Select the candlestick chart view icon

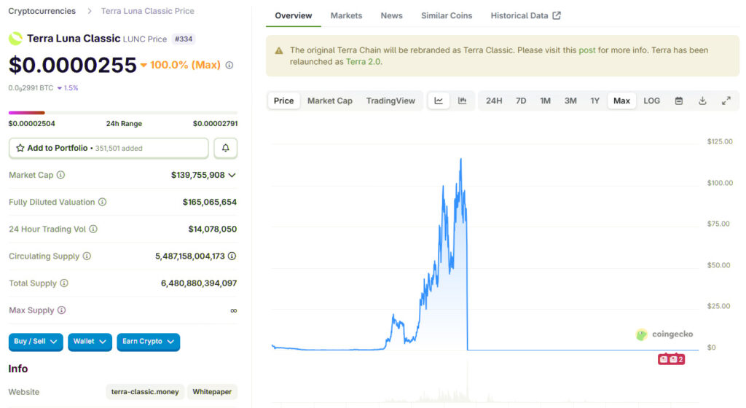click(x=463, y=101)
